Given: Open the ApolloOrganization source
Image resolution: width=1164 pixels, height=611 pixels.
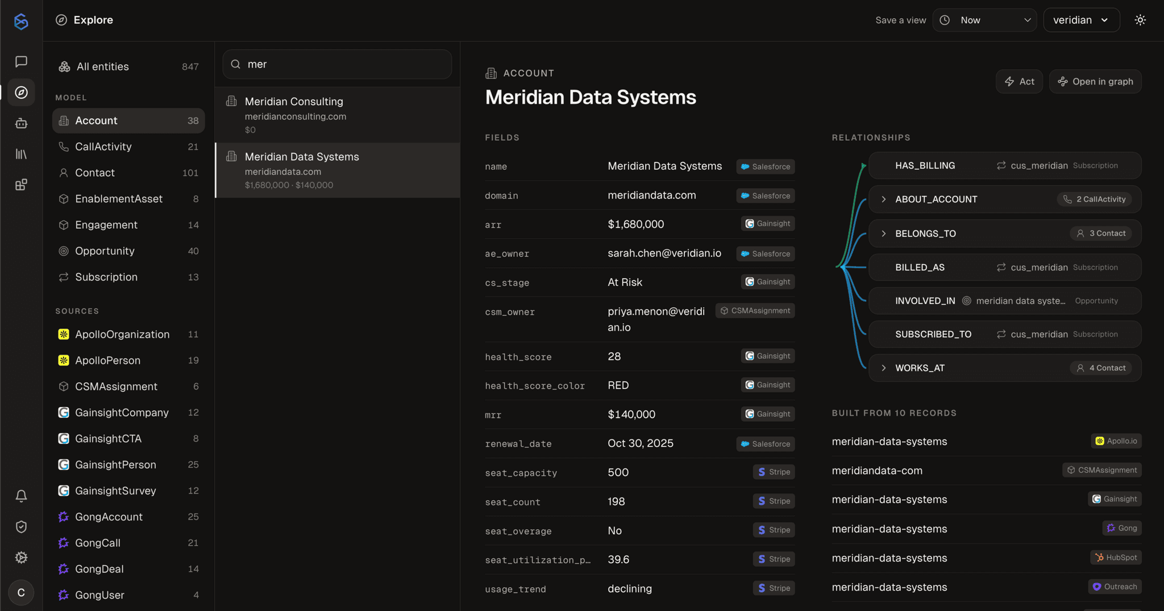Looking at the screenshot, I should click(128, 334).
